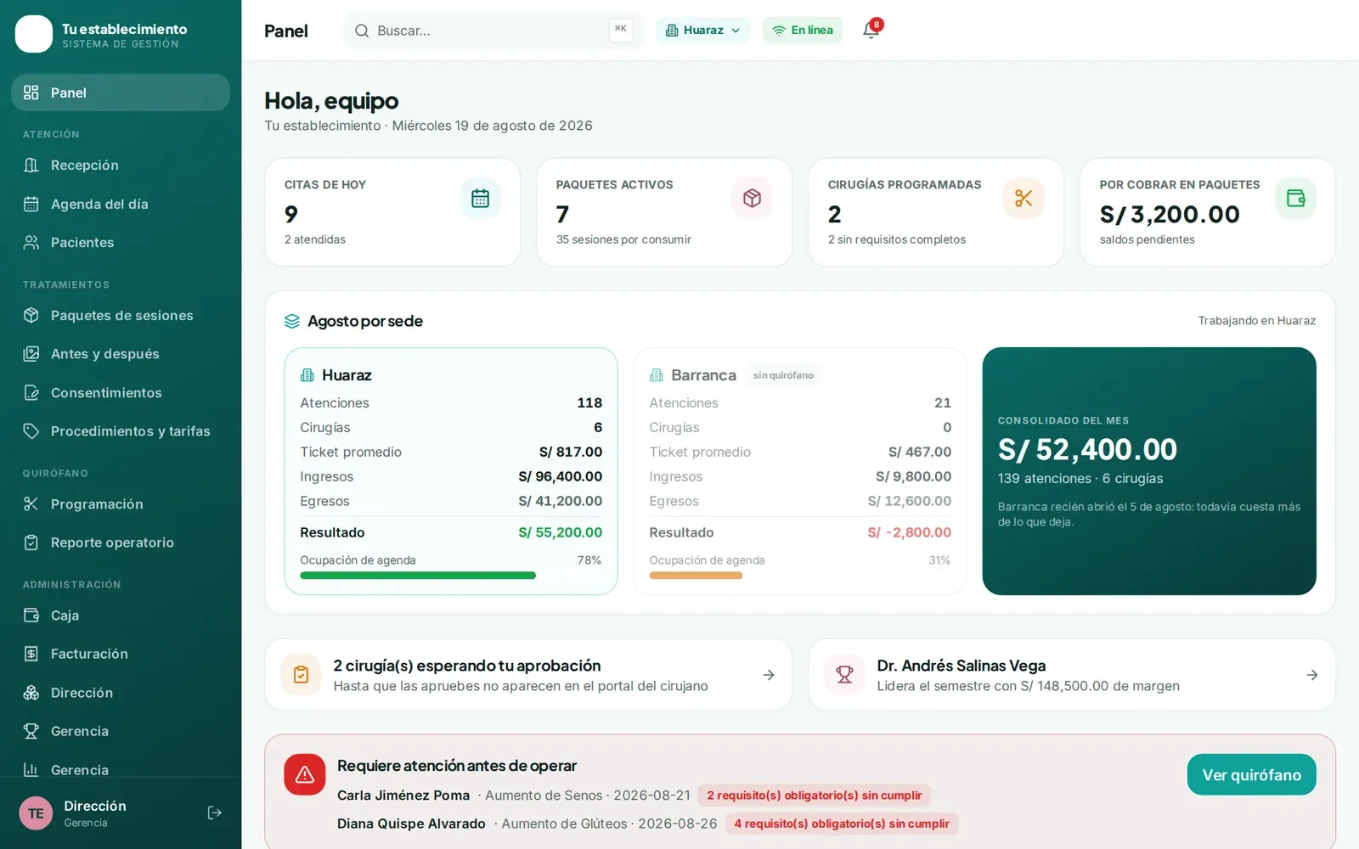Click the Reporte operatorio clipboard icon
The width and height of the screenshot is (1359, 849).
[31, 542]
